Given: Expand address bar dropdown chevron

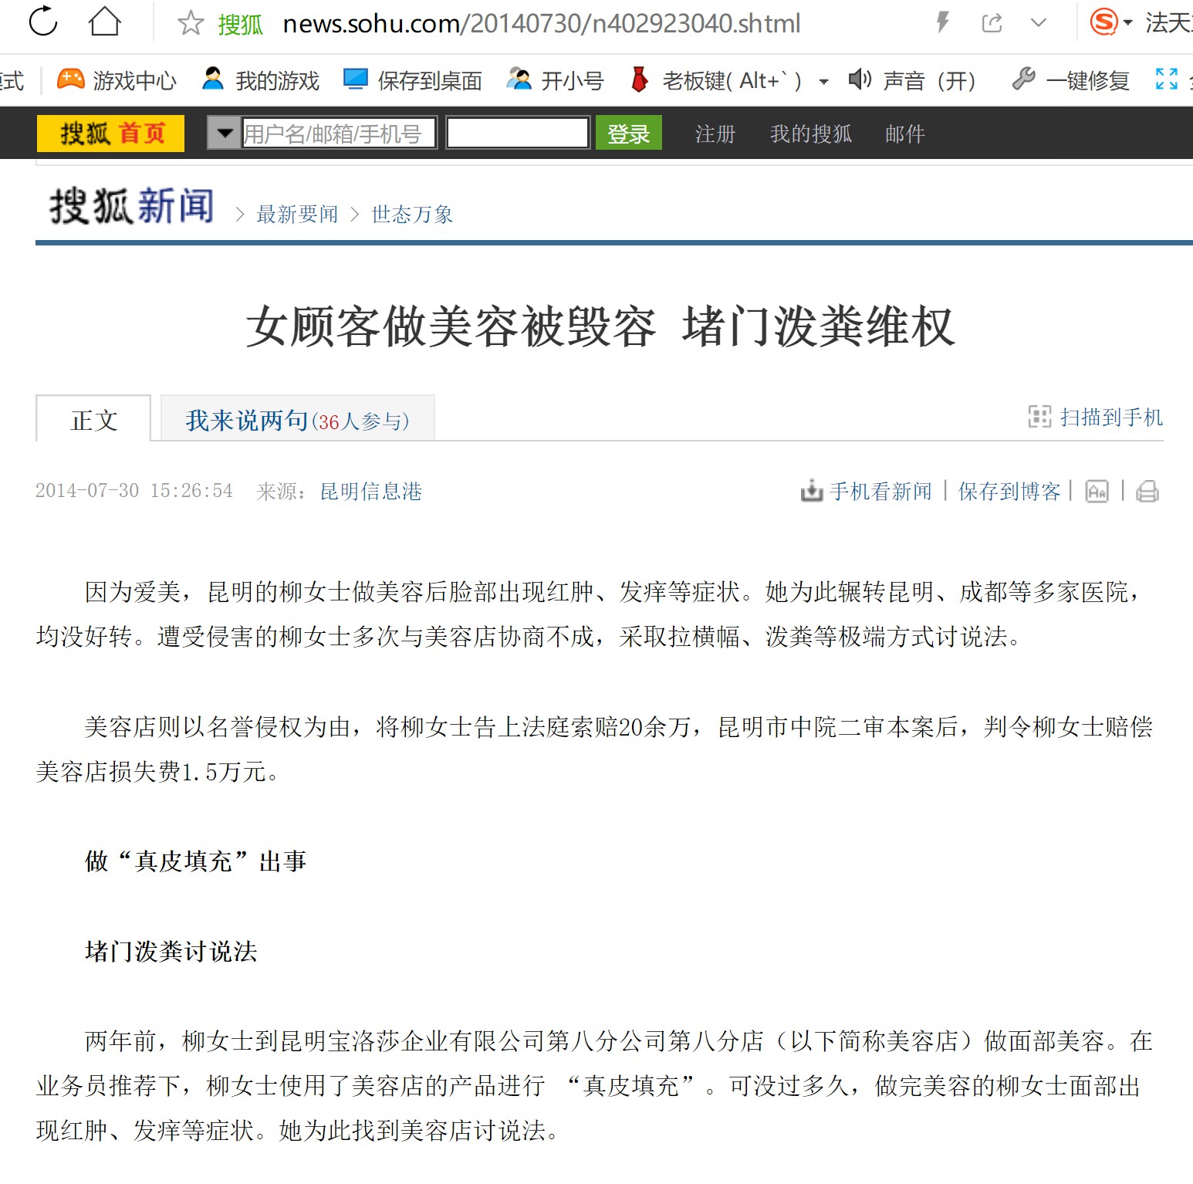Looking at the screenshot, I should (1039, 23).
